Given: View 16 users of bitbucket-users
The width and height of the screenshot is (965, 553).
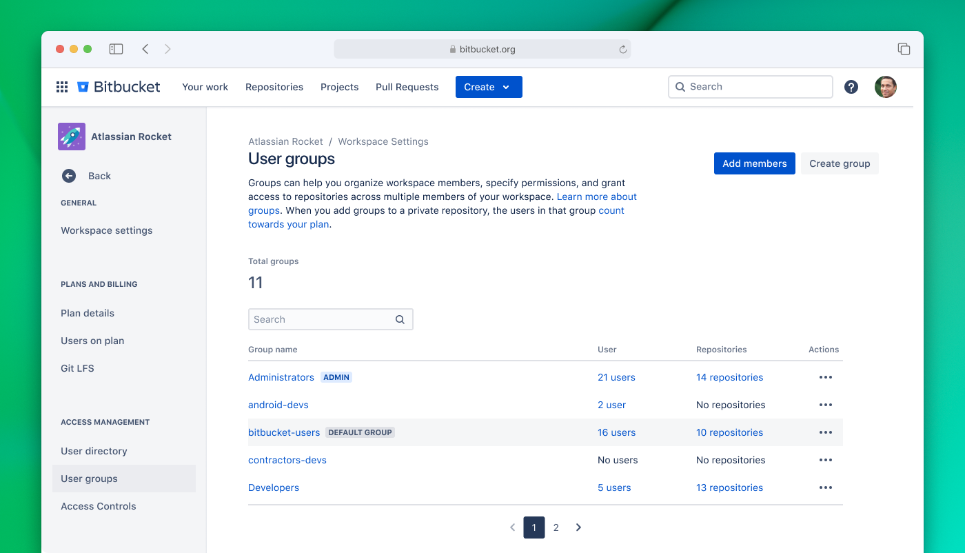Looking at the screenshot, I should [x=616, y=432].
